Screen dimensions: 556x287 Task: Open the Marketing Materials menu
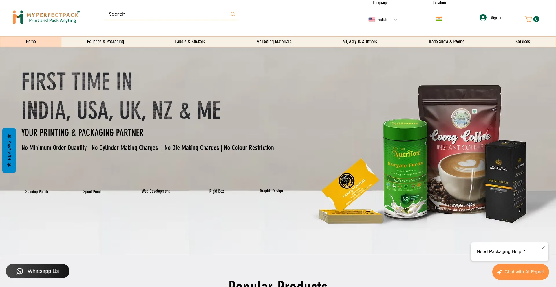click(x=274, y=42)
